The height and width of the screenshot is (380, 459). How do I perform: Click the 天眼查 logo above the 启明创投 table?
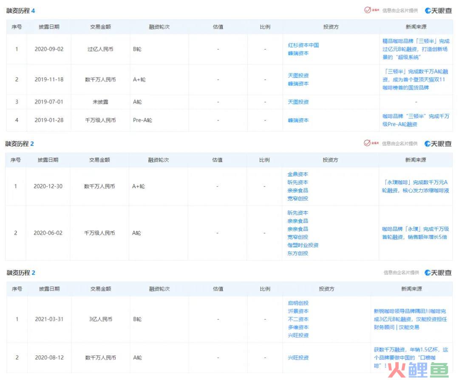pos(438,273)
